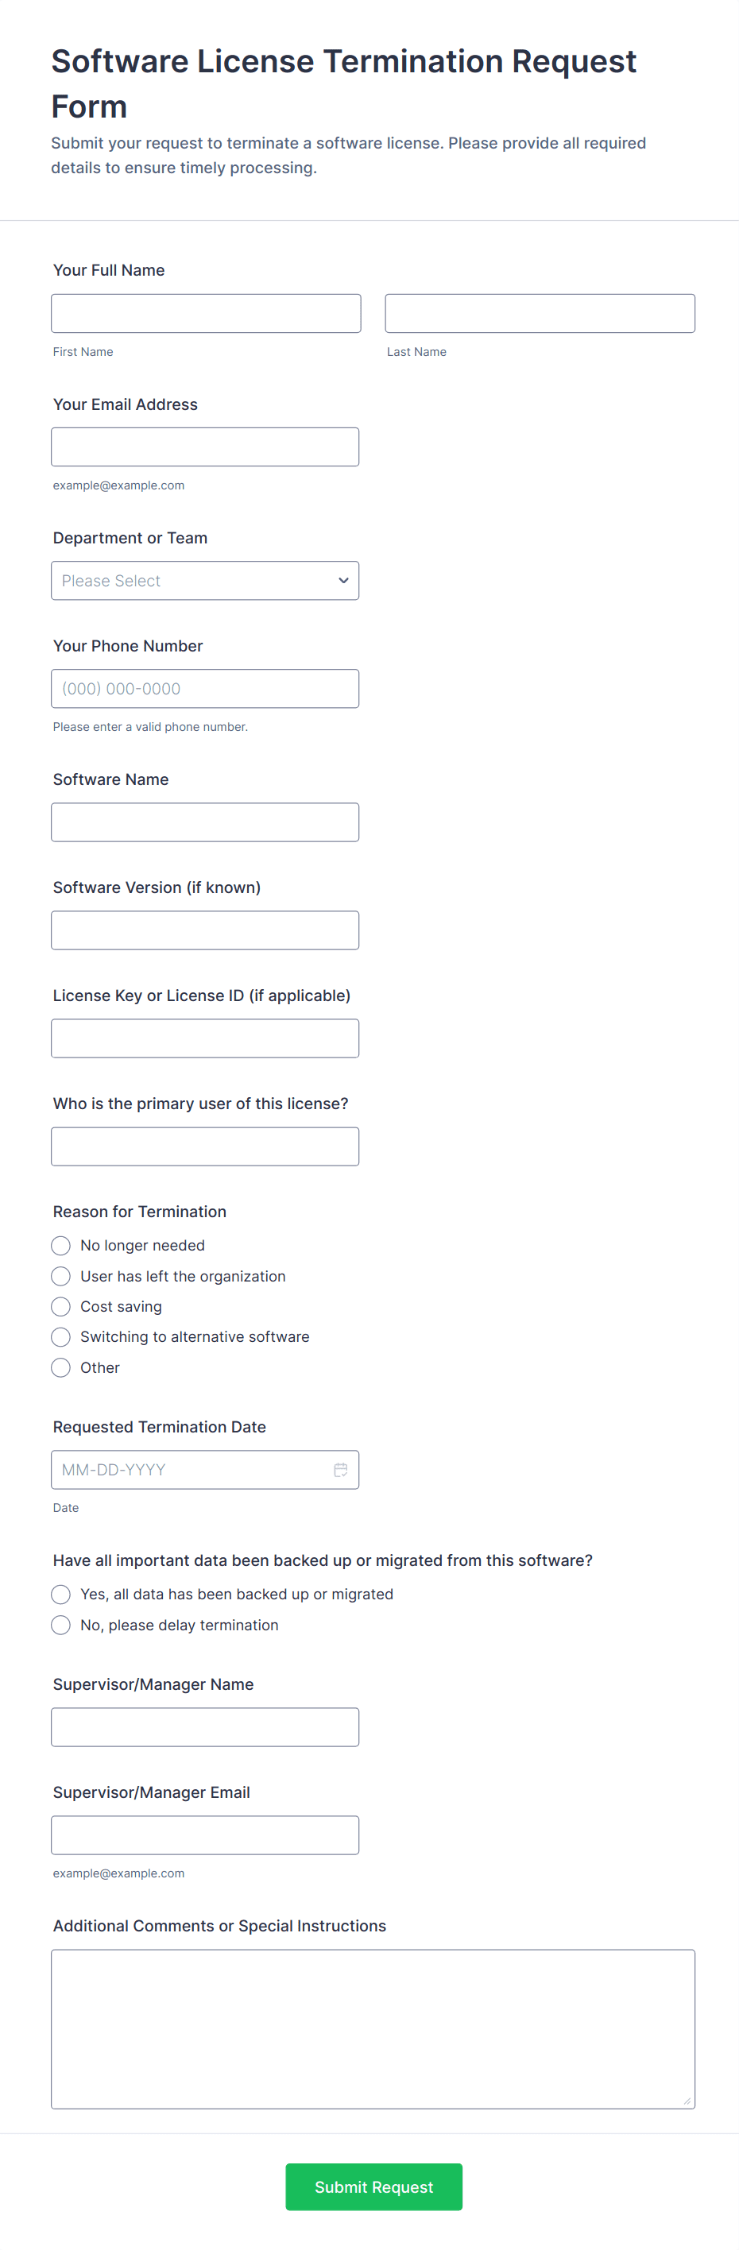Click the Submit Request button
This screenshot has height=2250, width=739.
coord(373,2187)
